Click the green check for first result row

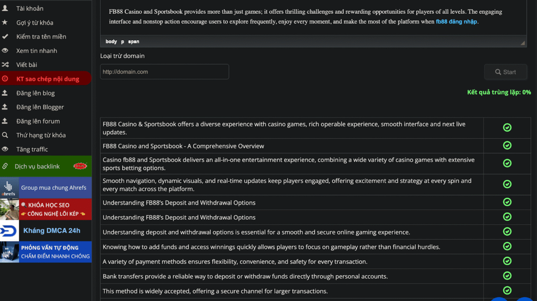pos(507,128)
